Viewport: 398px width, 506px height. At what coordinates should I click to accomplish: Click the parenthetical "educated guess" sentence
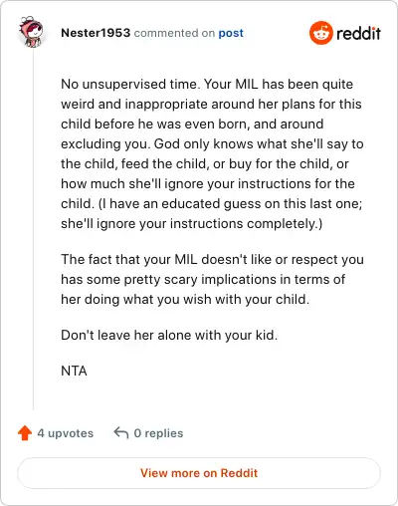pos(211,213)
